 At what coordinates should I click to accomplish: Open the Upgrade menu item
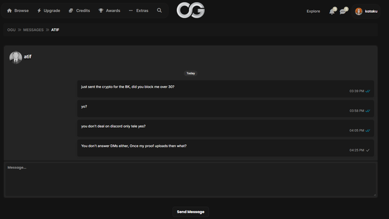[x=49, y=11]
